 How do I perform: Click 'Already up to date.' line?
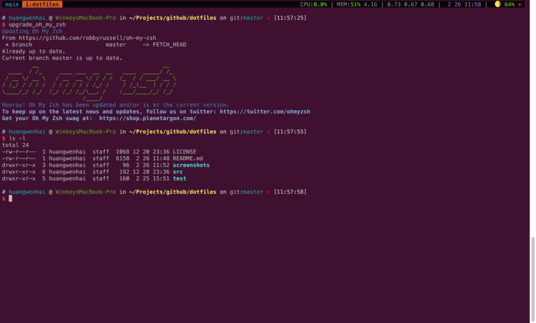(33, 51)
